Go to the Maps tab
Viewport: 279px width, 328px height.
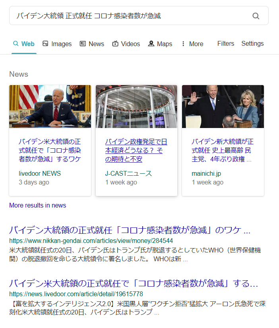(x=160, y=44)
